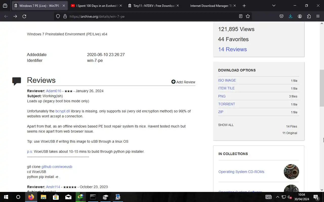Switch to Tiny11 NTDEV tab

click(x=154, y=6)
